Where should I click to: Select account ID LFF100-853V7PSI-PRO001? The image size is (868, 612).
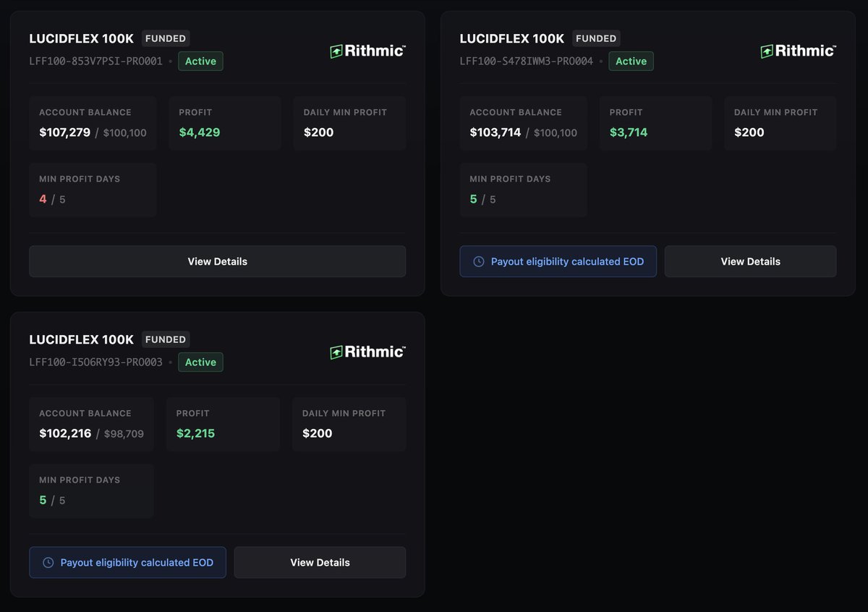[95, 61]
